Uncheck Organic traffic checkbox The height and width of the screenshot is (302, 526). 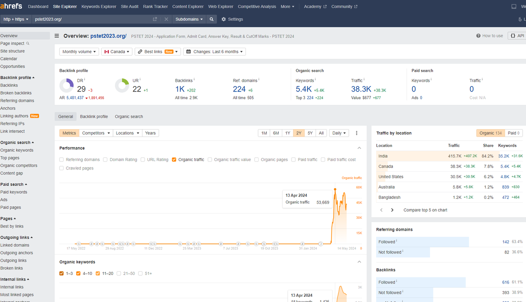(174, 160)
